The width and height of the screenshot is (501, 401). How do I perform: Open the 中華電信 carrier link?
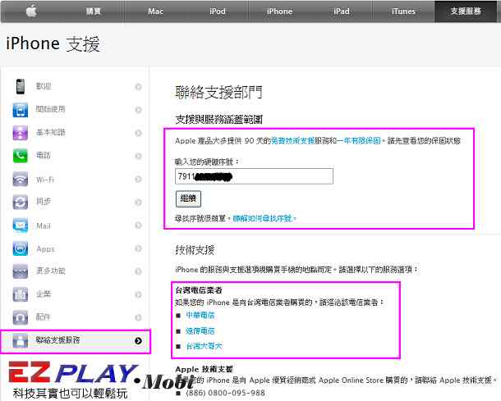(200, 315)
